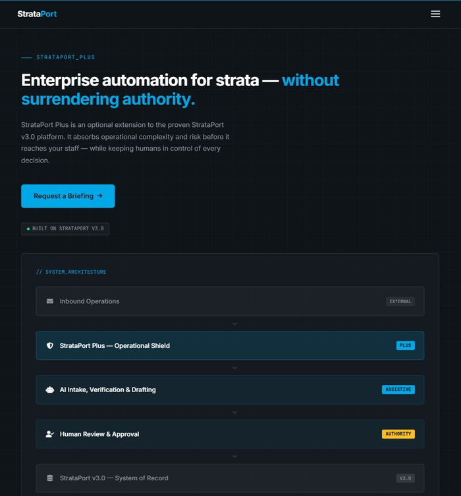Screen dimensions: 461x496
Task: Click the ASSISTIVE badge on AI Intake
Action: [x=398, y=389]
